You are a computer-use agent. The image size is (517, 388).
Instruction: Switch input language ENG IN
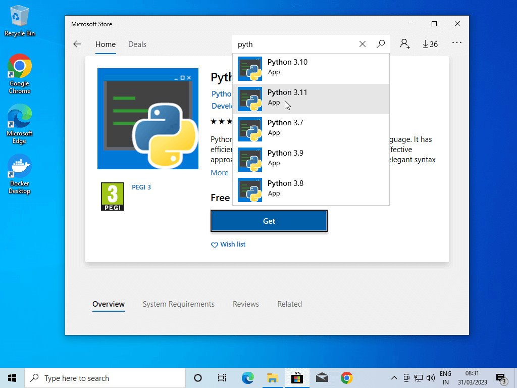[x=445, y=378]
